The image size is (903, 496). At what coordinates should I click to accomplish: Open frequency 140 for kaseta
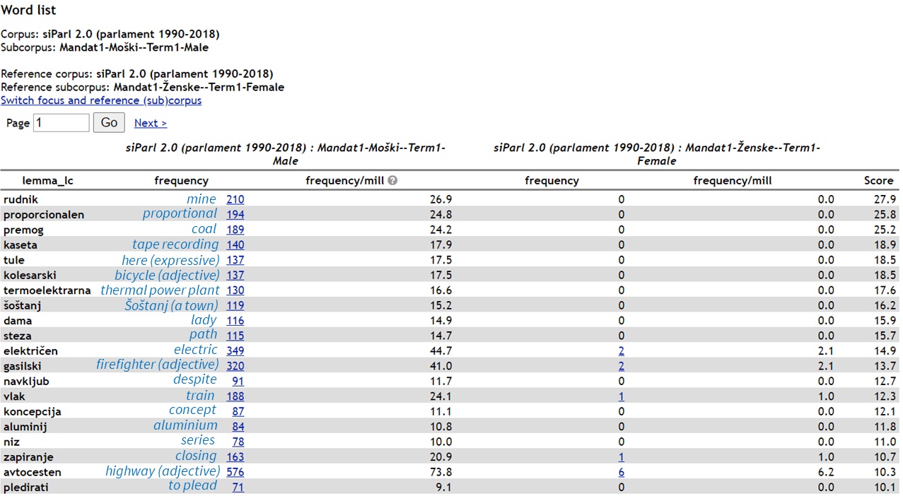point(235,244)
